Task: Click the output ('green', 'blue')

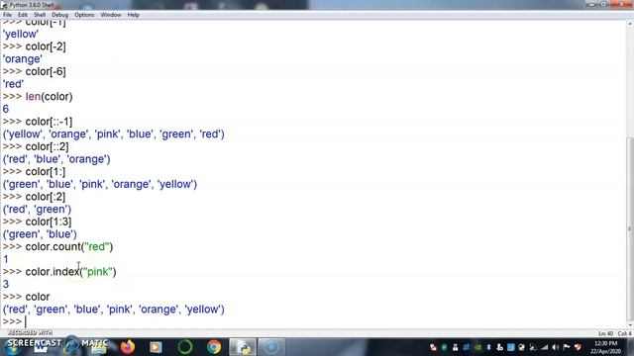Action: 40,234
